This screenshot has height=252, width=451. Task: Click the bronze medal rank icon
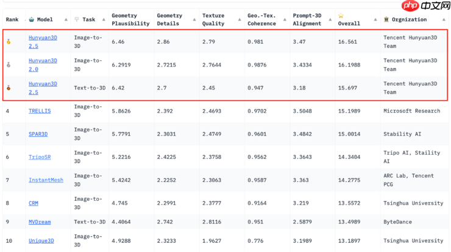[9, 88]
